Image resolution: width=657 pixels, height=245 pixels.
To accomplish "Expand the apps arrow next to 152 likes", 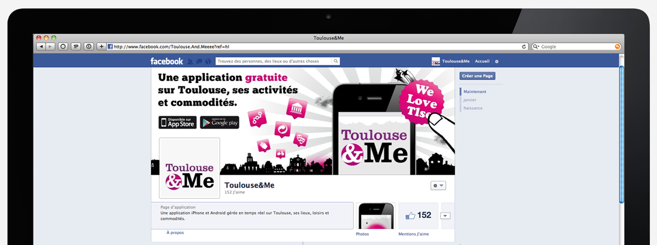I will pos(446,216).
